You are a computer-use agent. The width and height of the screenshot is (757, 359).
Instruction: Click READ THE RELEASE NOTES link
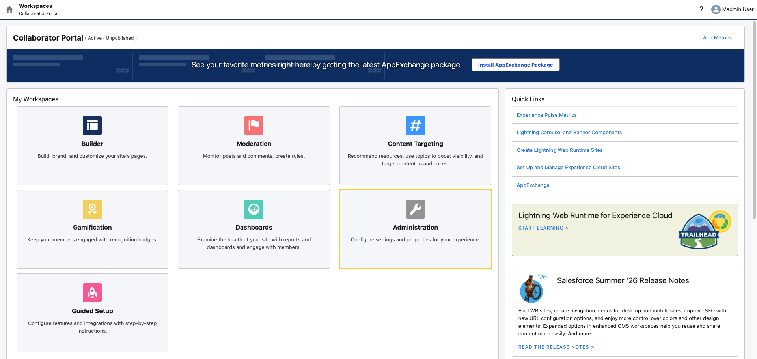click(x=556, y=347)
